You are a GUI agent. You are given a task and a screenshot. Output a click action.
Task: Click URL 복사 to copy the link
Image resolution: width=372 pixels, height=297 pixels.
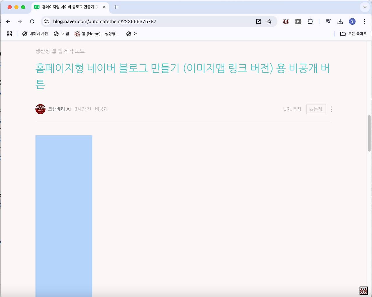tap(292, 109)
